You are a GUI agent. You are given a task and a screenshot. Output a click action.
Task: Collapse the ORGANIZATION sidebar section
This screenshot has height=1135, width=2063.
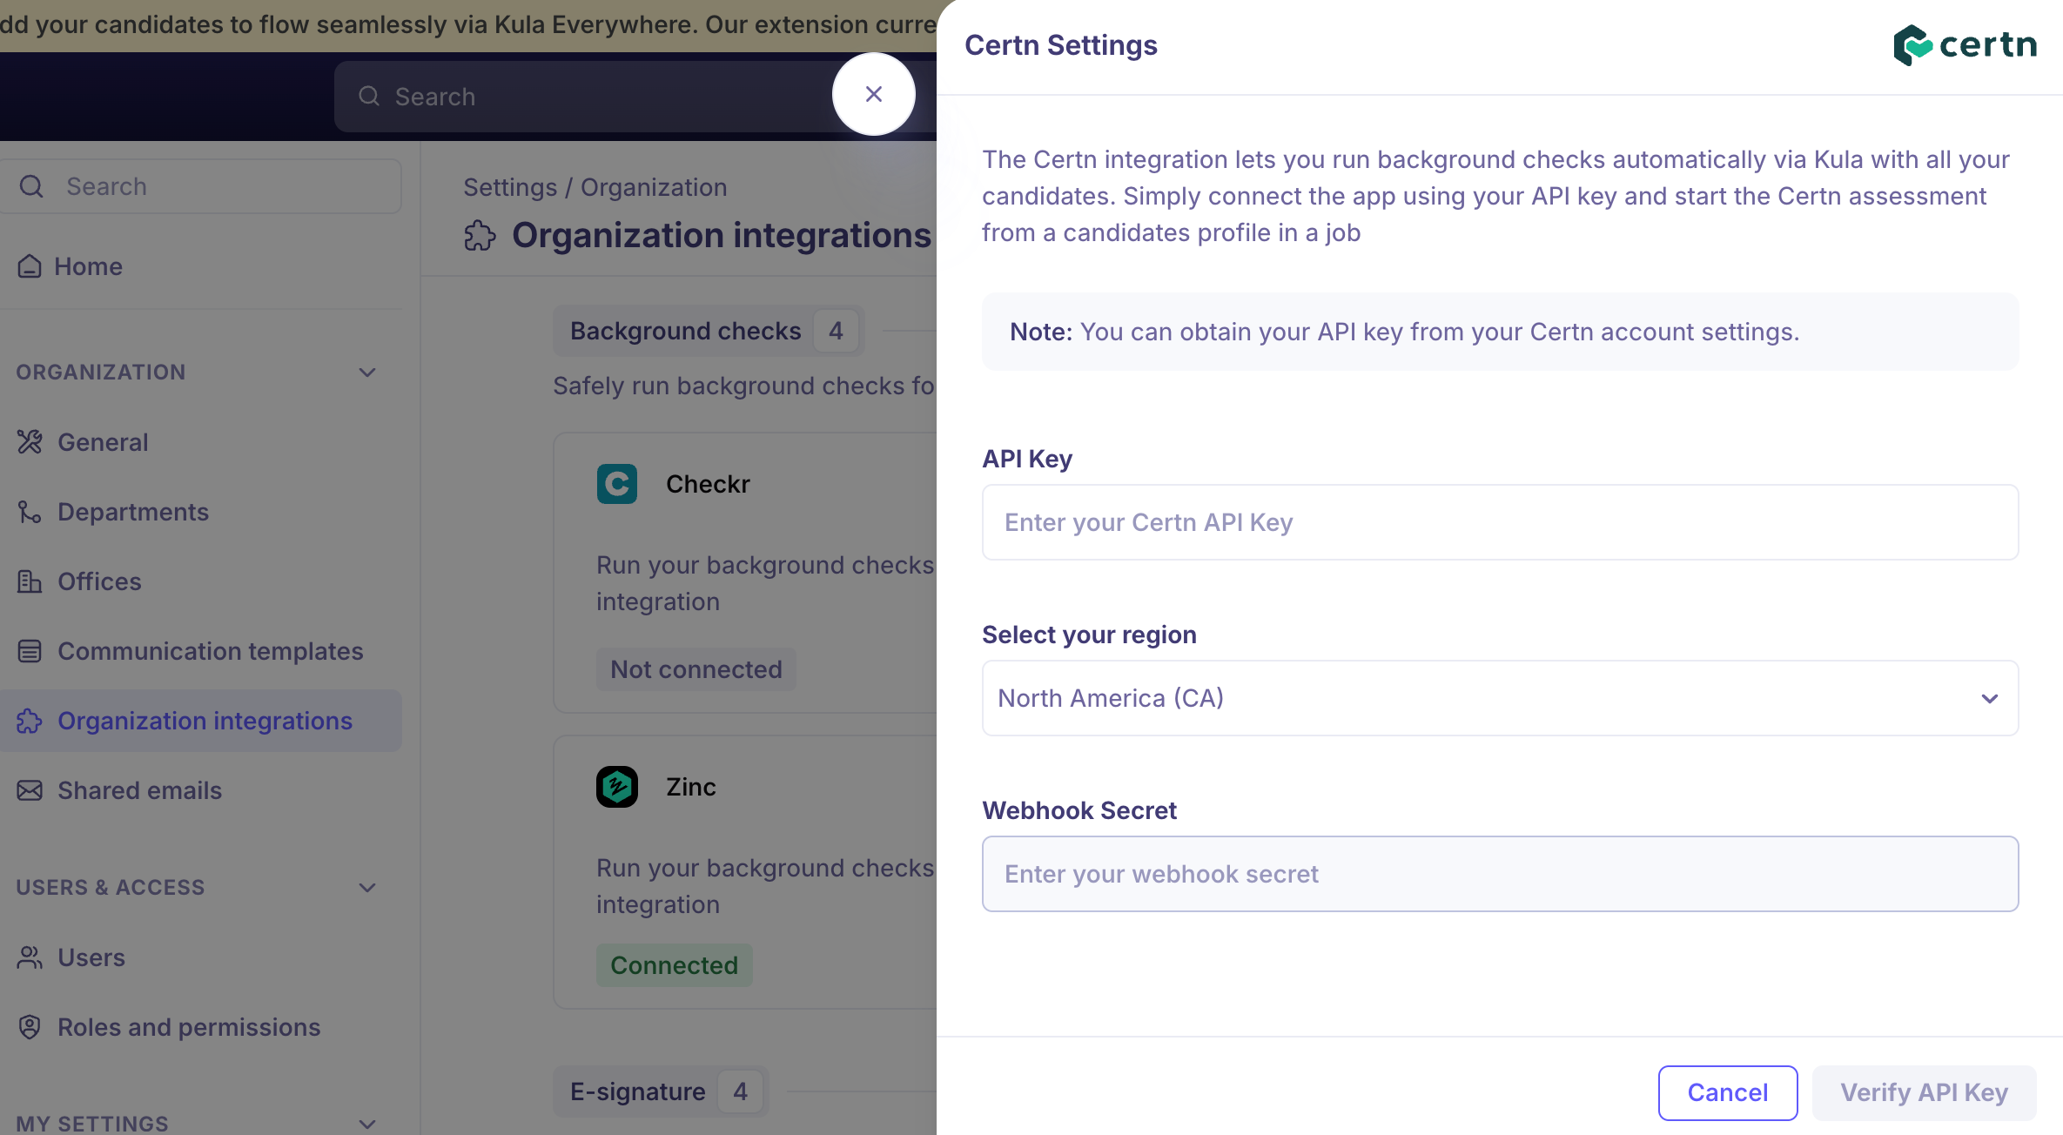click(x=367, y=373)
